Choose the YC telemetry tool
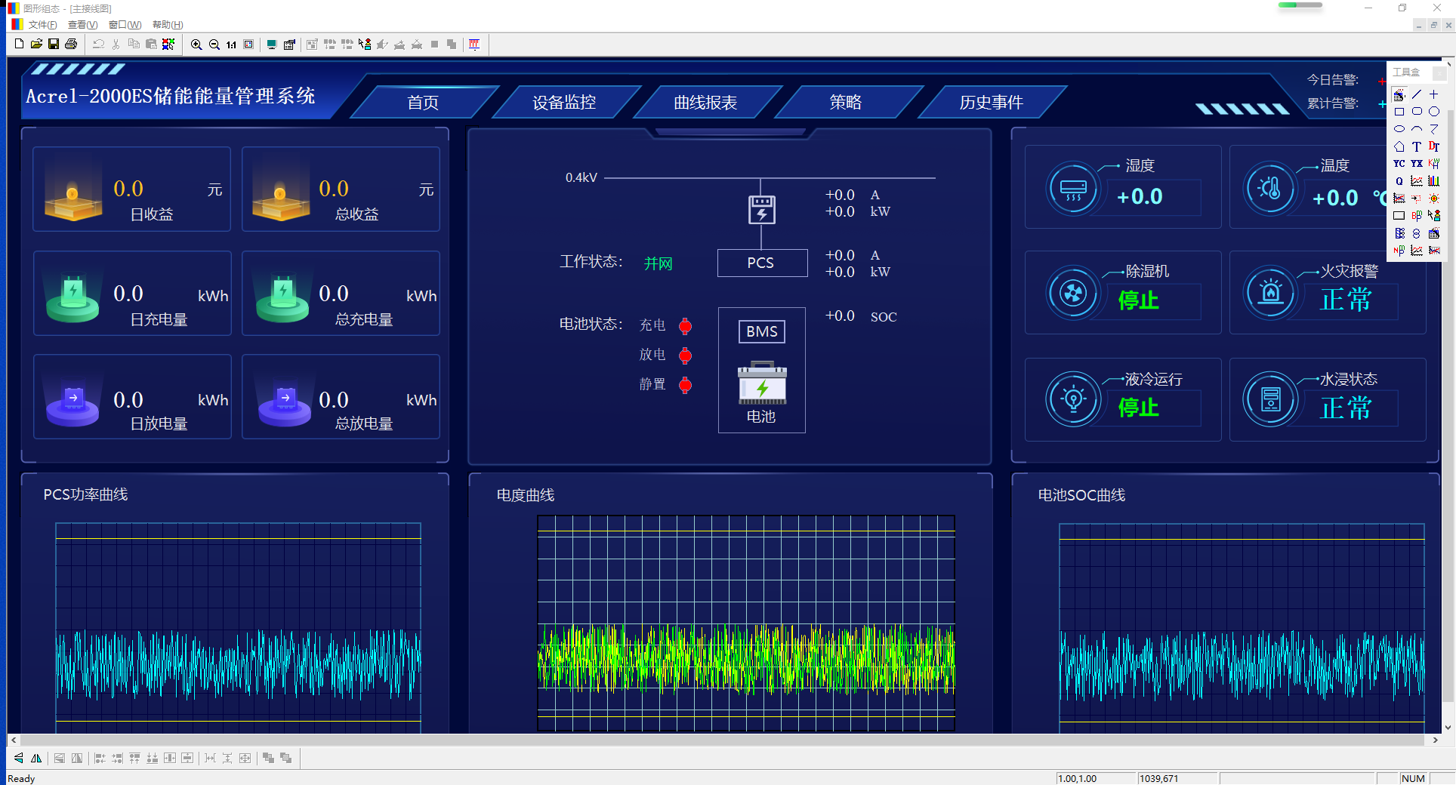Viewport: 1456px width, 785px height. coord(1399,164)
